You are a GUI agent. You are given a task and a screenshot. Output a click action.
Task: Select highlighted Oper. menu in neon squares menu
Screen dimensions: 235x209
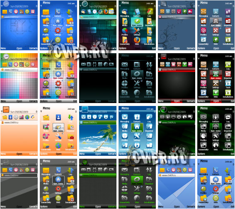(137, 22)
